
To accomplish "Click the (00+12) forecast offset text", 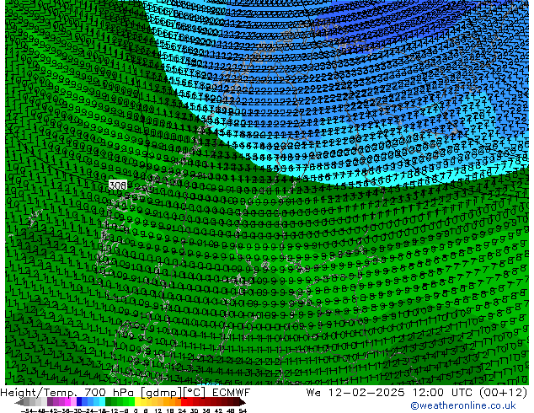I will pos(504,393).
